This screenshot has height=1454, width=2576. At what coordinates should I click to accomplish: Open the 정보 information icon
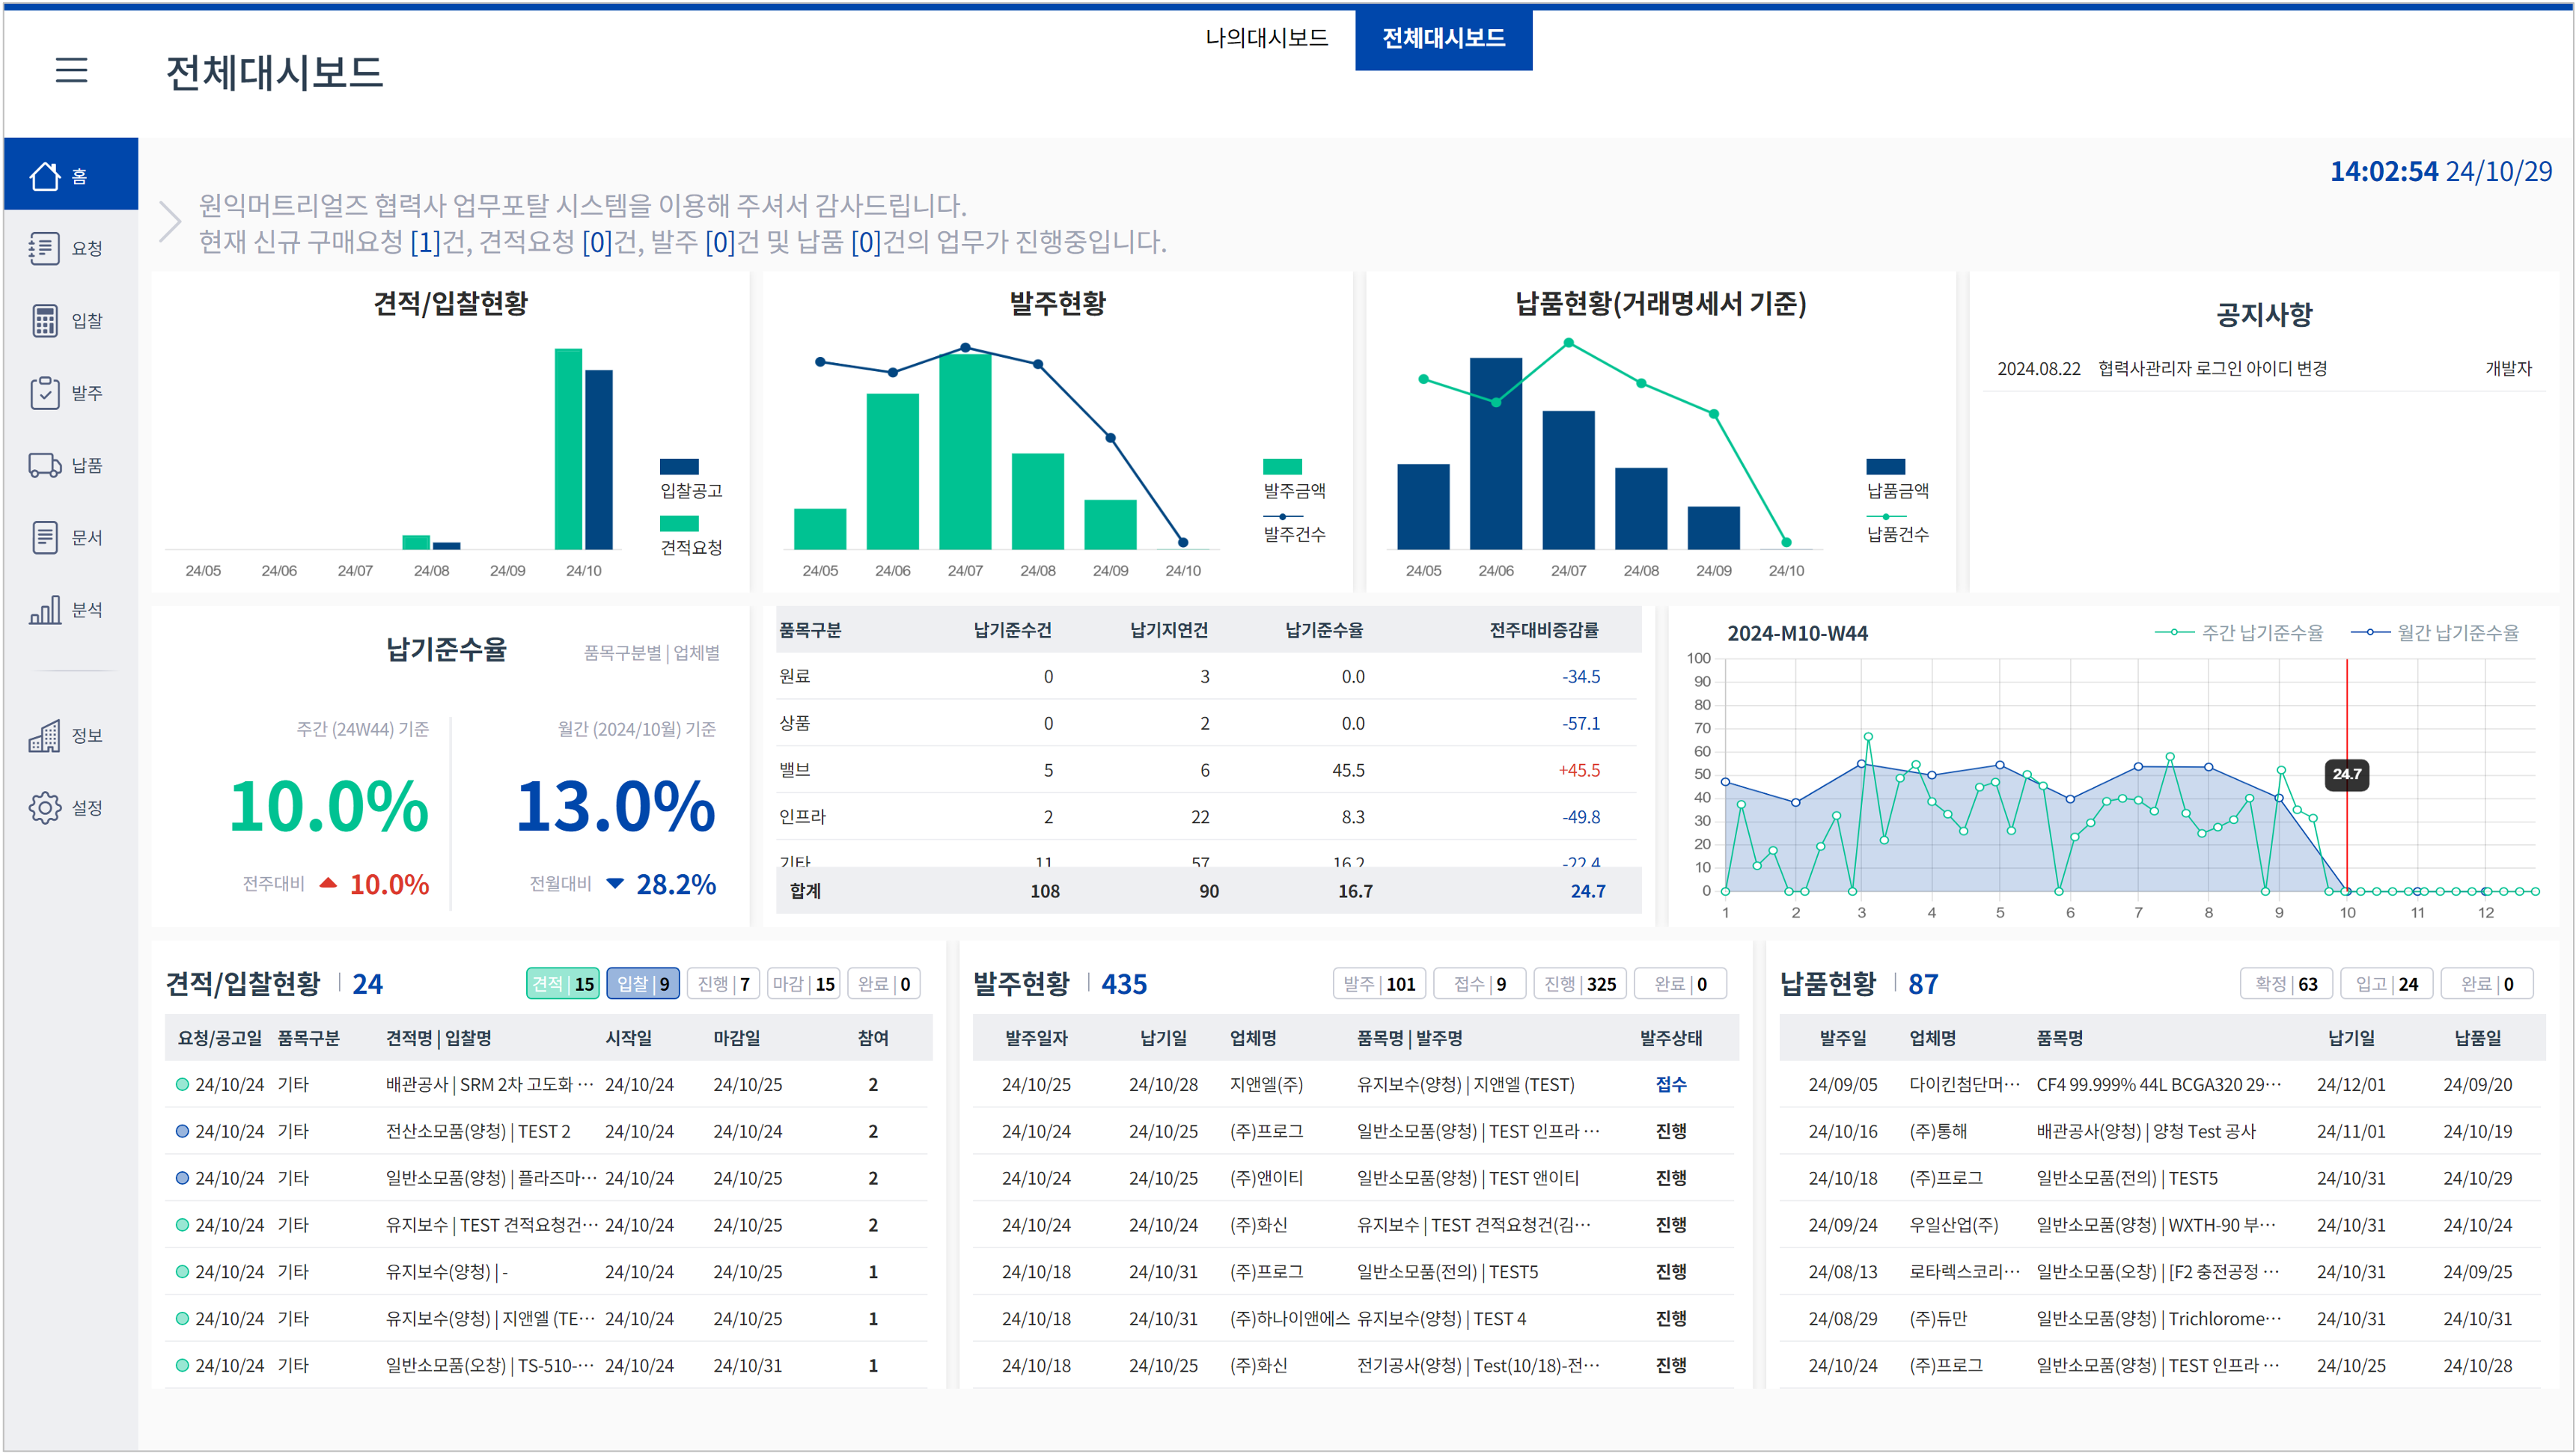click(x=46, y=736)
